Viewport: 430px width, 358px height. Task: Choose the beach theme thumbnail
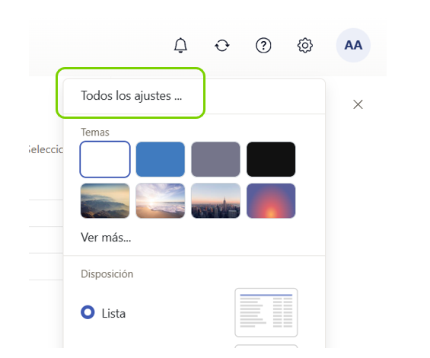[161, 200]
